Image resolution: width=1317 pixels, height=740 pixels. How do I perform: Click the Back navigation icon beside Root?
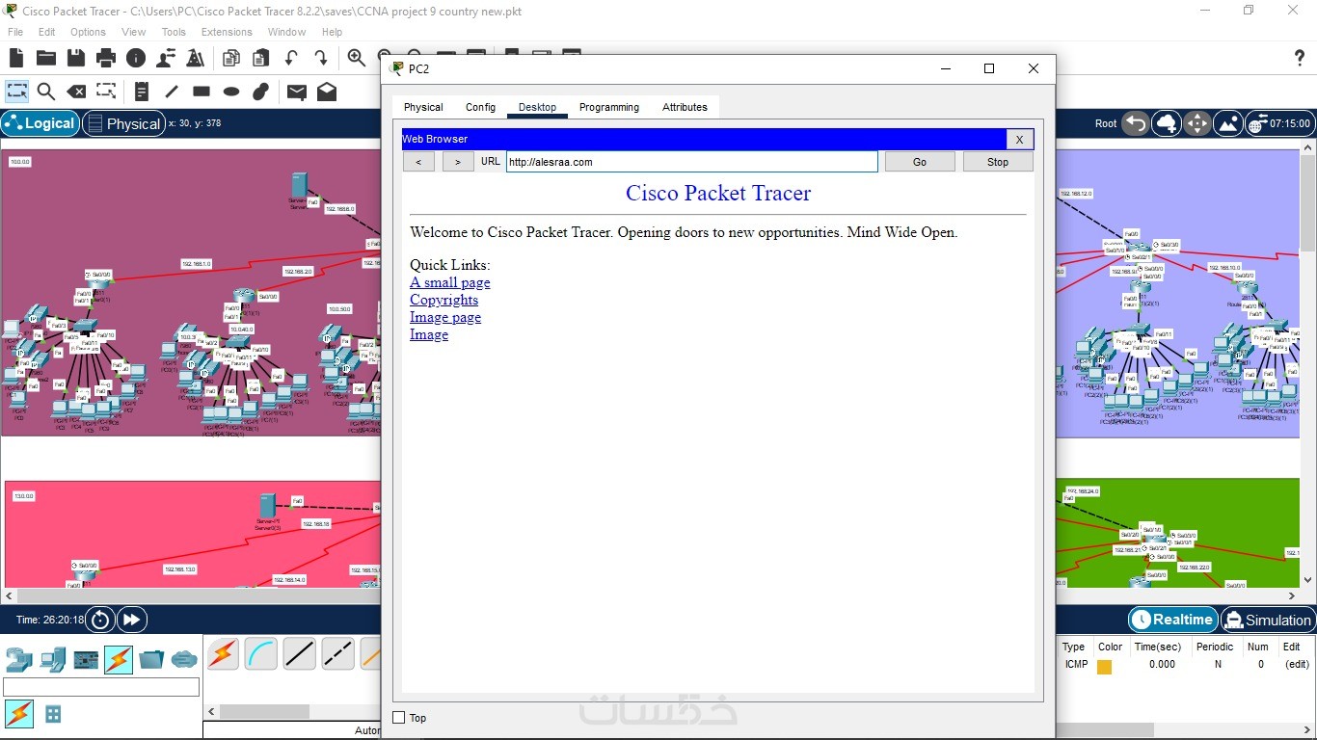[1136, 123]
